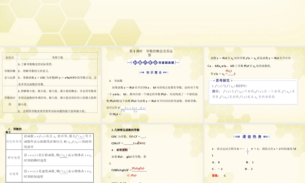Open the slide headed 3. 几种常见函数的导数
This screenshot has height=183, width=305.
point(152,154)
